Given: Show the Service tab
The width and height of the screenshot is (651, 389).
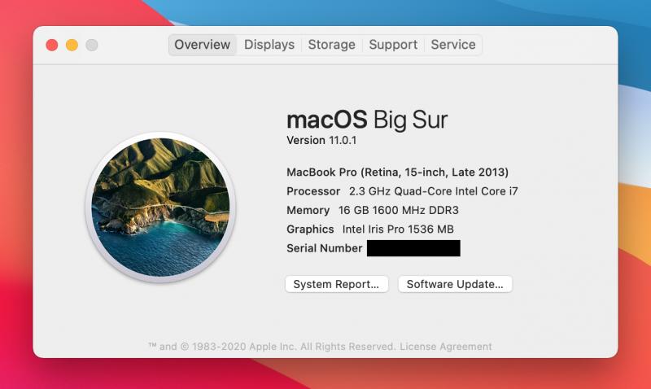Looking at the screenshot, I should (453, 45).
